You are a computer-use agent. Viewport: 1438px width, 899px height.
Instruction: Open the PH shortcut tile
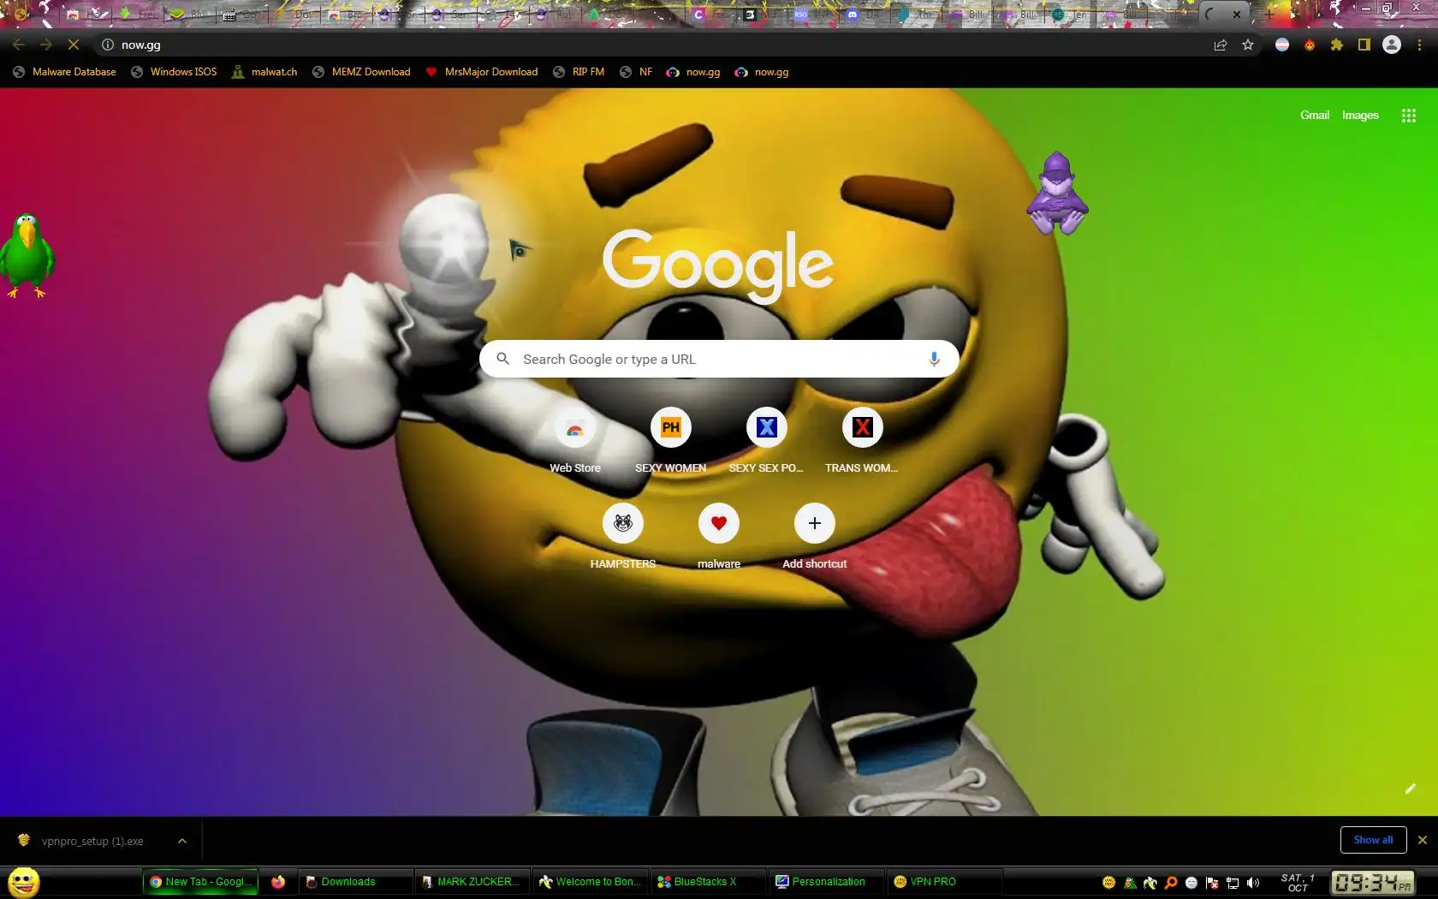point(671,441)
